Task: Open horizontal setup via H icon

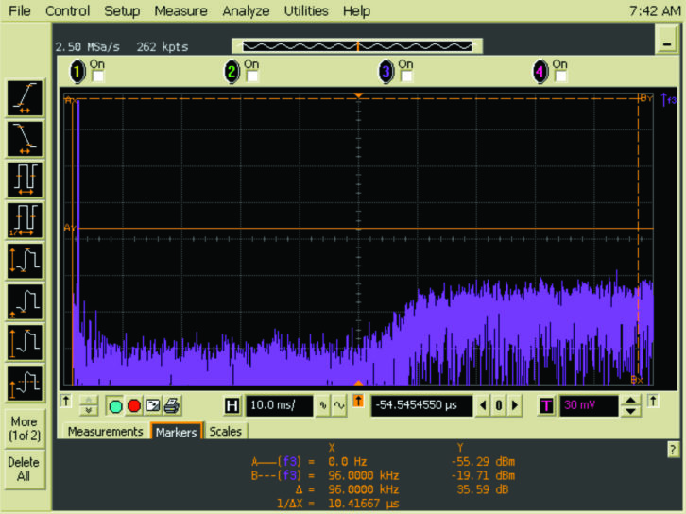Action: (x=232, y=406)
